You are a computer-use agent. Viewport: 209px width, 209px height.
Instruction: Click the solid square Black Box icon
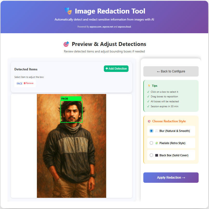click(157, 155)
